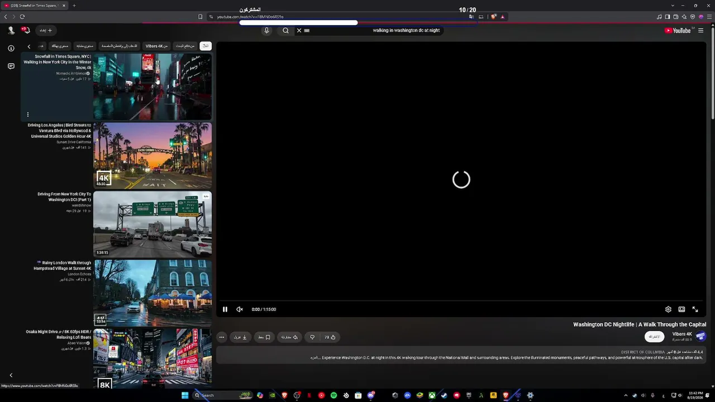
Task: Subscribe to the Vibers 4K channel
Action: pyautogui.click(x=654, y=337)
